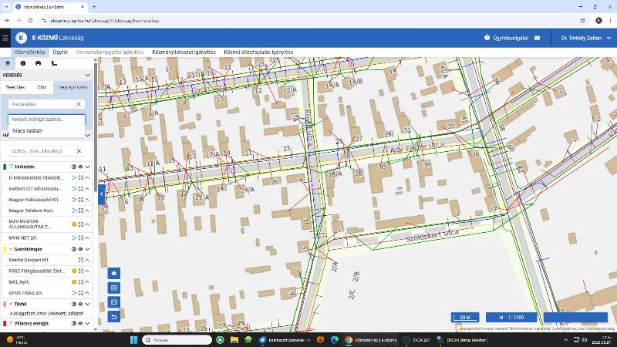Screen dimensions: 617x347
Task: Switch to the Ügytár tab
Action: [x=60, y=52]
